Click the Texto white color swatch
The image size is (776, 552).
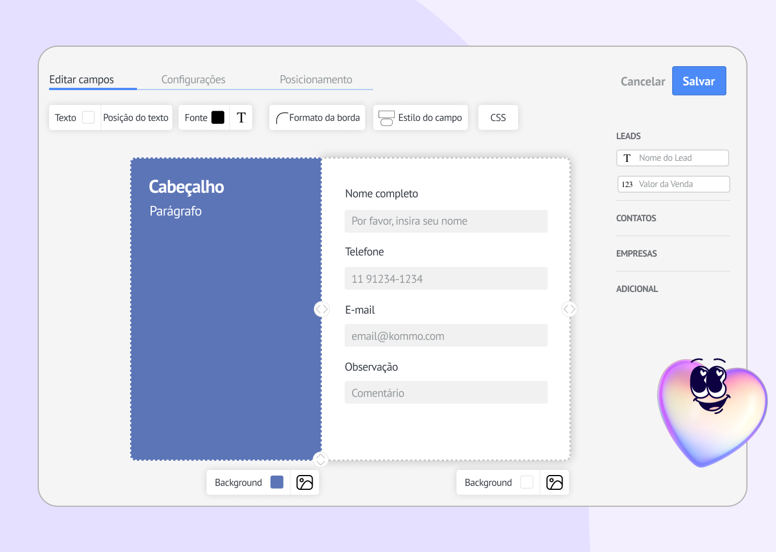(88, 117)
